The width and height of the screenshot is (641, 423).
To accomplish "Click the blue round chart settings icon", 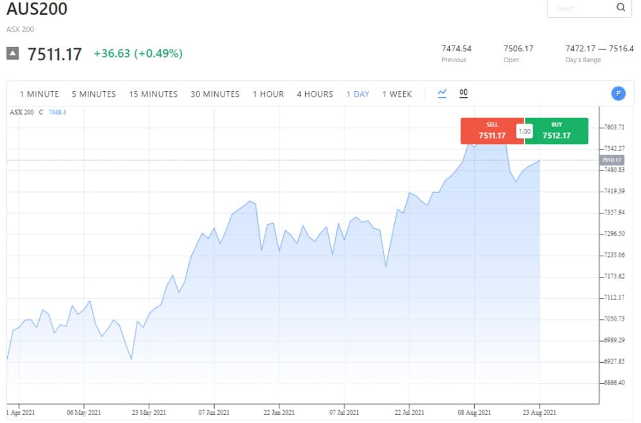I will 618,94.
